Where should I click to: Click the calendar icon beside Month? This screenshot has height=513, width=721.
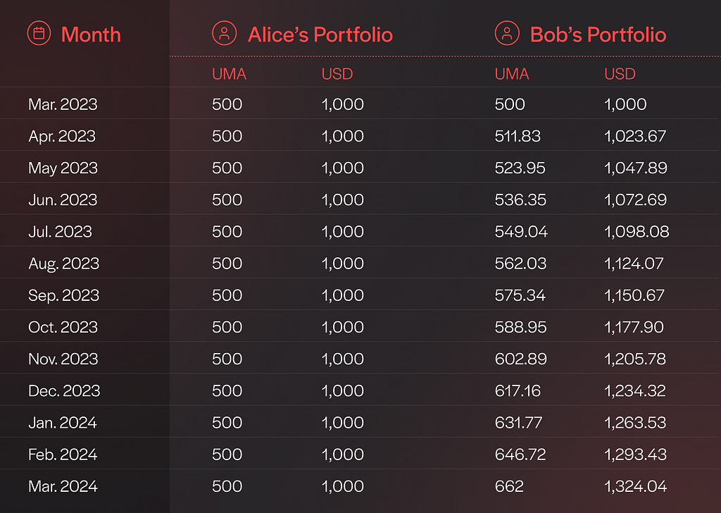39,33
